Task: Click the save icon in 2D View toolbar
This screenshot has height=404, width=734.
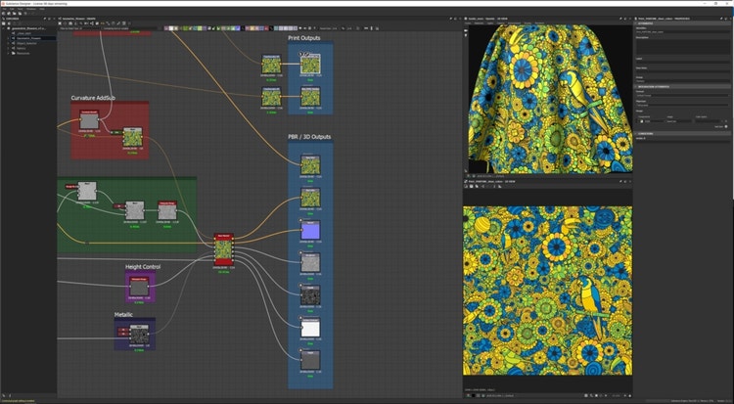Action: click(x=470, y=188)
